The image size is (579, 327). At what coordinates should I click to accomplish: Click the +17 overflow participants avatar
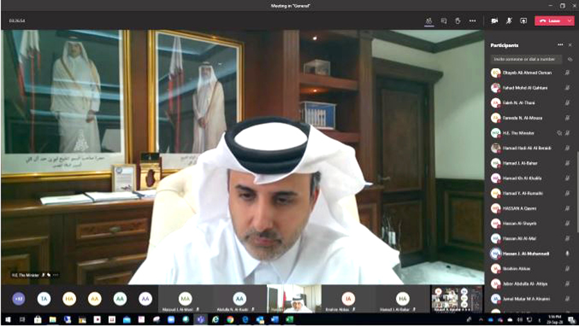19,299
